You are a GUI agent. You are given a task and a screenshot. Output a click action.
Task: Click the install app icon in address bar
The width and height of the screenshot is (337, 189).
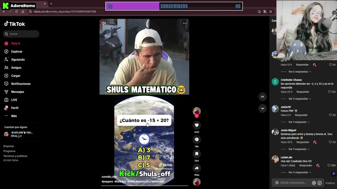pos(259,12)
